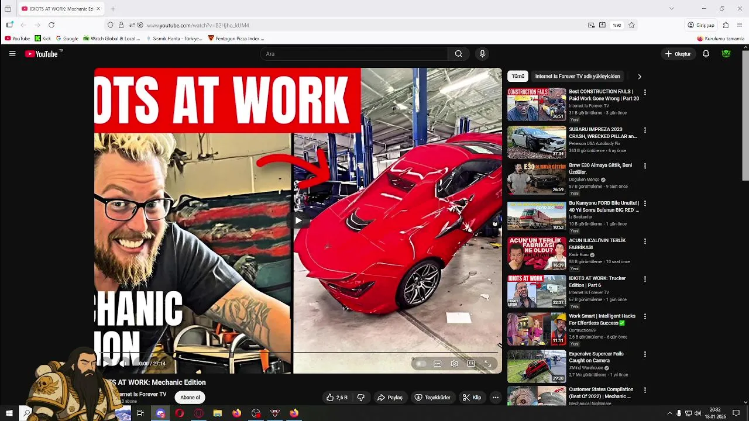The image size is (749, 421).
Task: Enter fullscreen in the video player
Action: tap(487, 364)
